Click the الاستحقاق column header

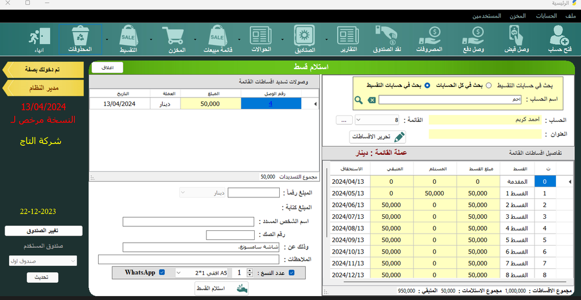point(350,168)
